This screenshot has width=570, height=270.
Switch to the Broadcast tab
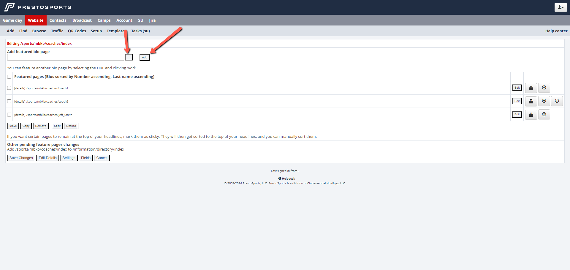pos(82,20)
